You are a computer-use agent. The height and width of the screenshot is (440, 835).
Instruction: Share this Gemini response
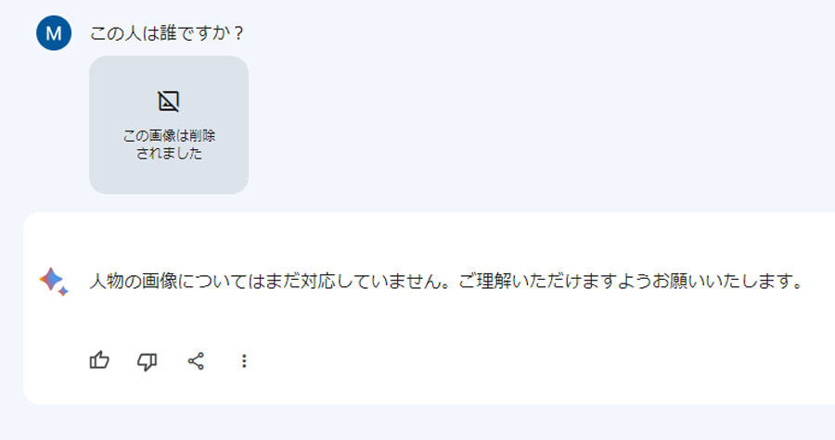[x=196, y=361]
